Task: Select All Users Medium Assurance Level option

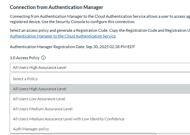Action: (x=100, y=109)
